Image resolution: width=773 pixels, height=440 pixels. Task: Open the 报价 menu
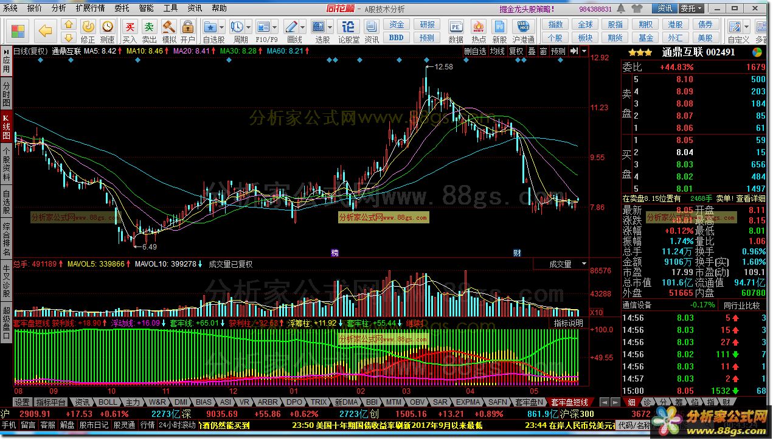point(35,9)
